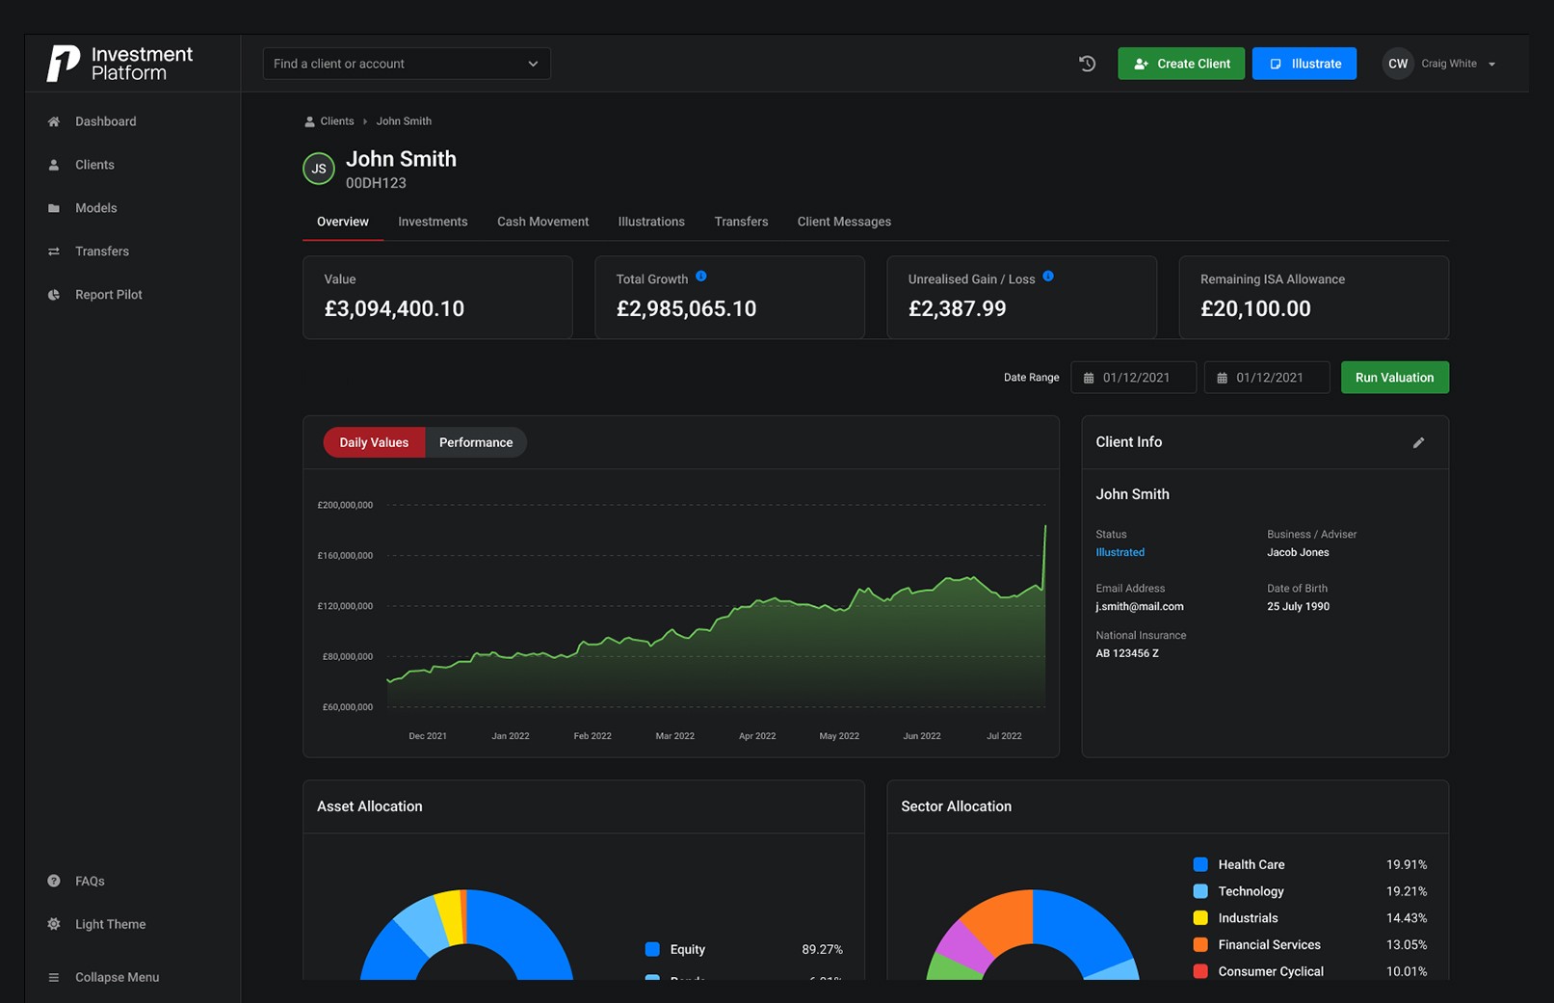Click the Report Pilot pie icon

pyautogui.click(x=54, y=295)
